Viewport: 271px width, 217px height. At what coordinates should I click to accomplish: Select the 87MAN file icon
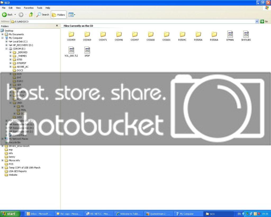pos(230,34)
